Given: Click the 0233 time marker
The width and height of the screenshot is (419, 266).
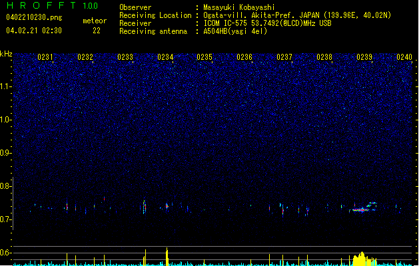Looking at the screenshot, I should (125, 57).
